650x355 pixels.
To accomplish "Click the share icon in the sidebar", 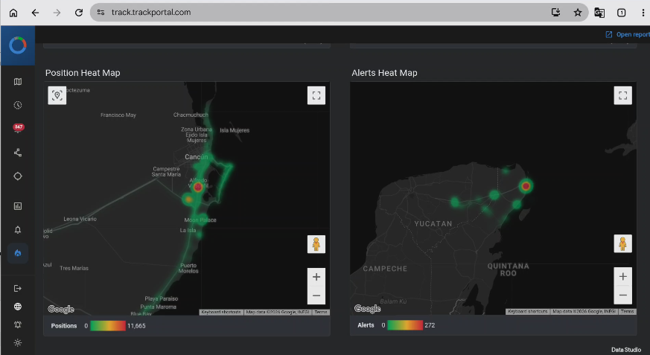I will click(x=17, y=153).
